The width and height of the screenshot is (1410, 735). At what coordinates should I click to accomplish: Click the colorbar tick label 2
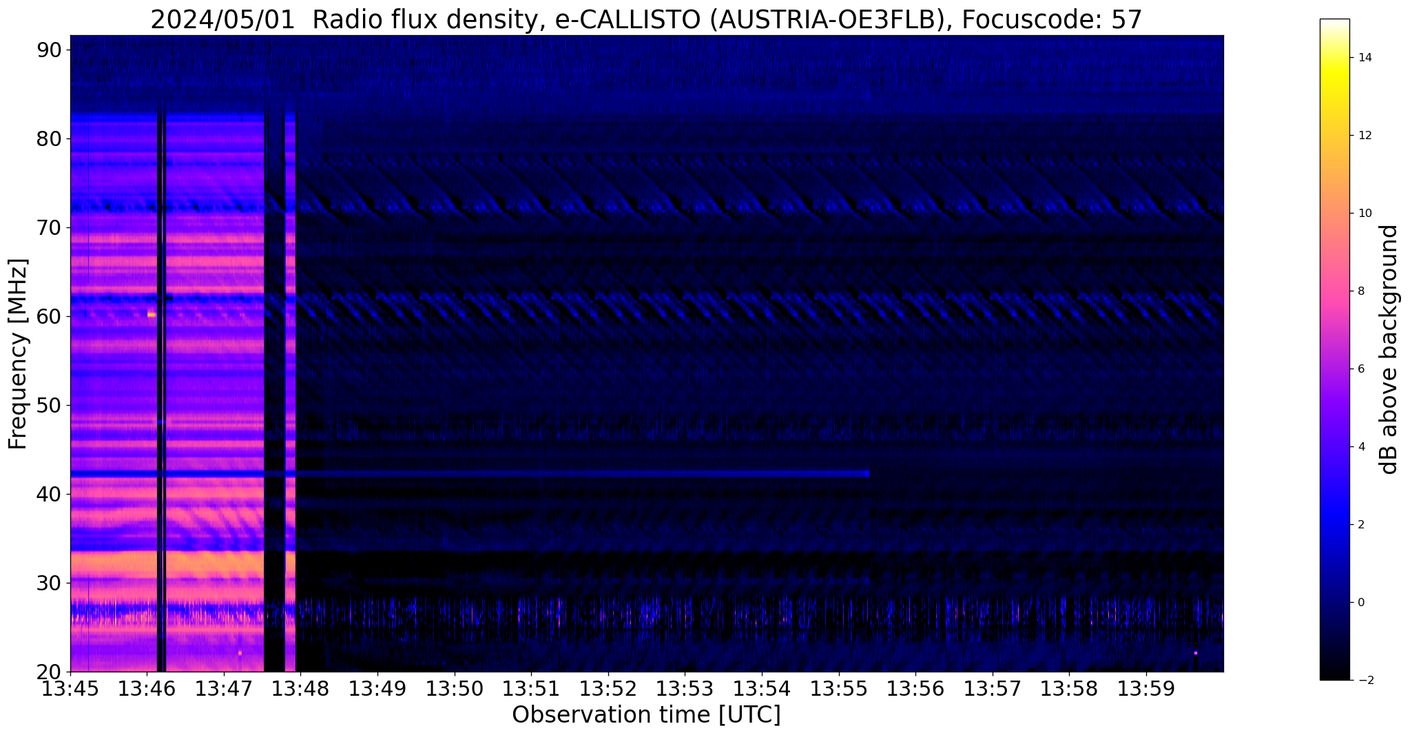click(1360, 524)
